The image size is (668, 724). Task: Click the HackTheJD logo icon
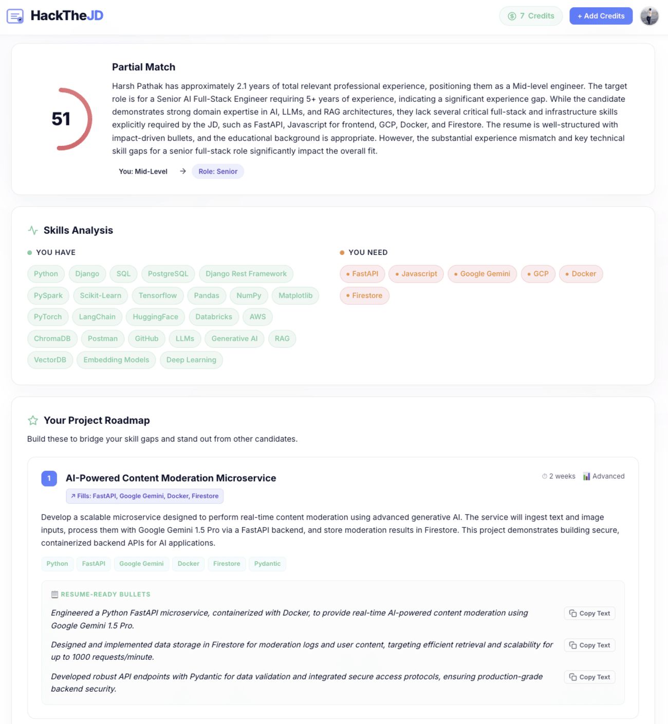coord(15,16)
